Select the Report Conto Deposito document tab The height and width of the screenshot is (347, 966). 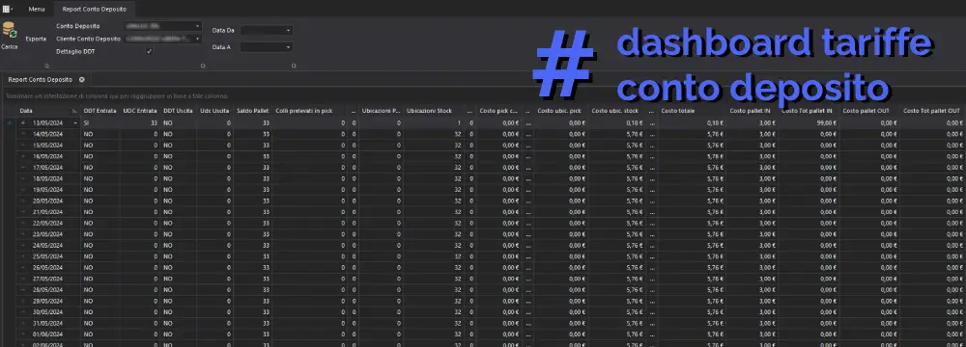(x=40, y=79)
